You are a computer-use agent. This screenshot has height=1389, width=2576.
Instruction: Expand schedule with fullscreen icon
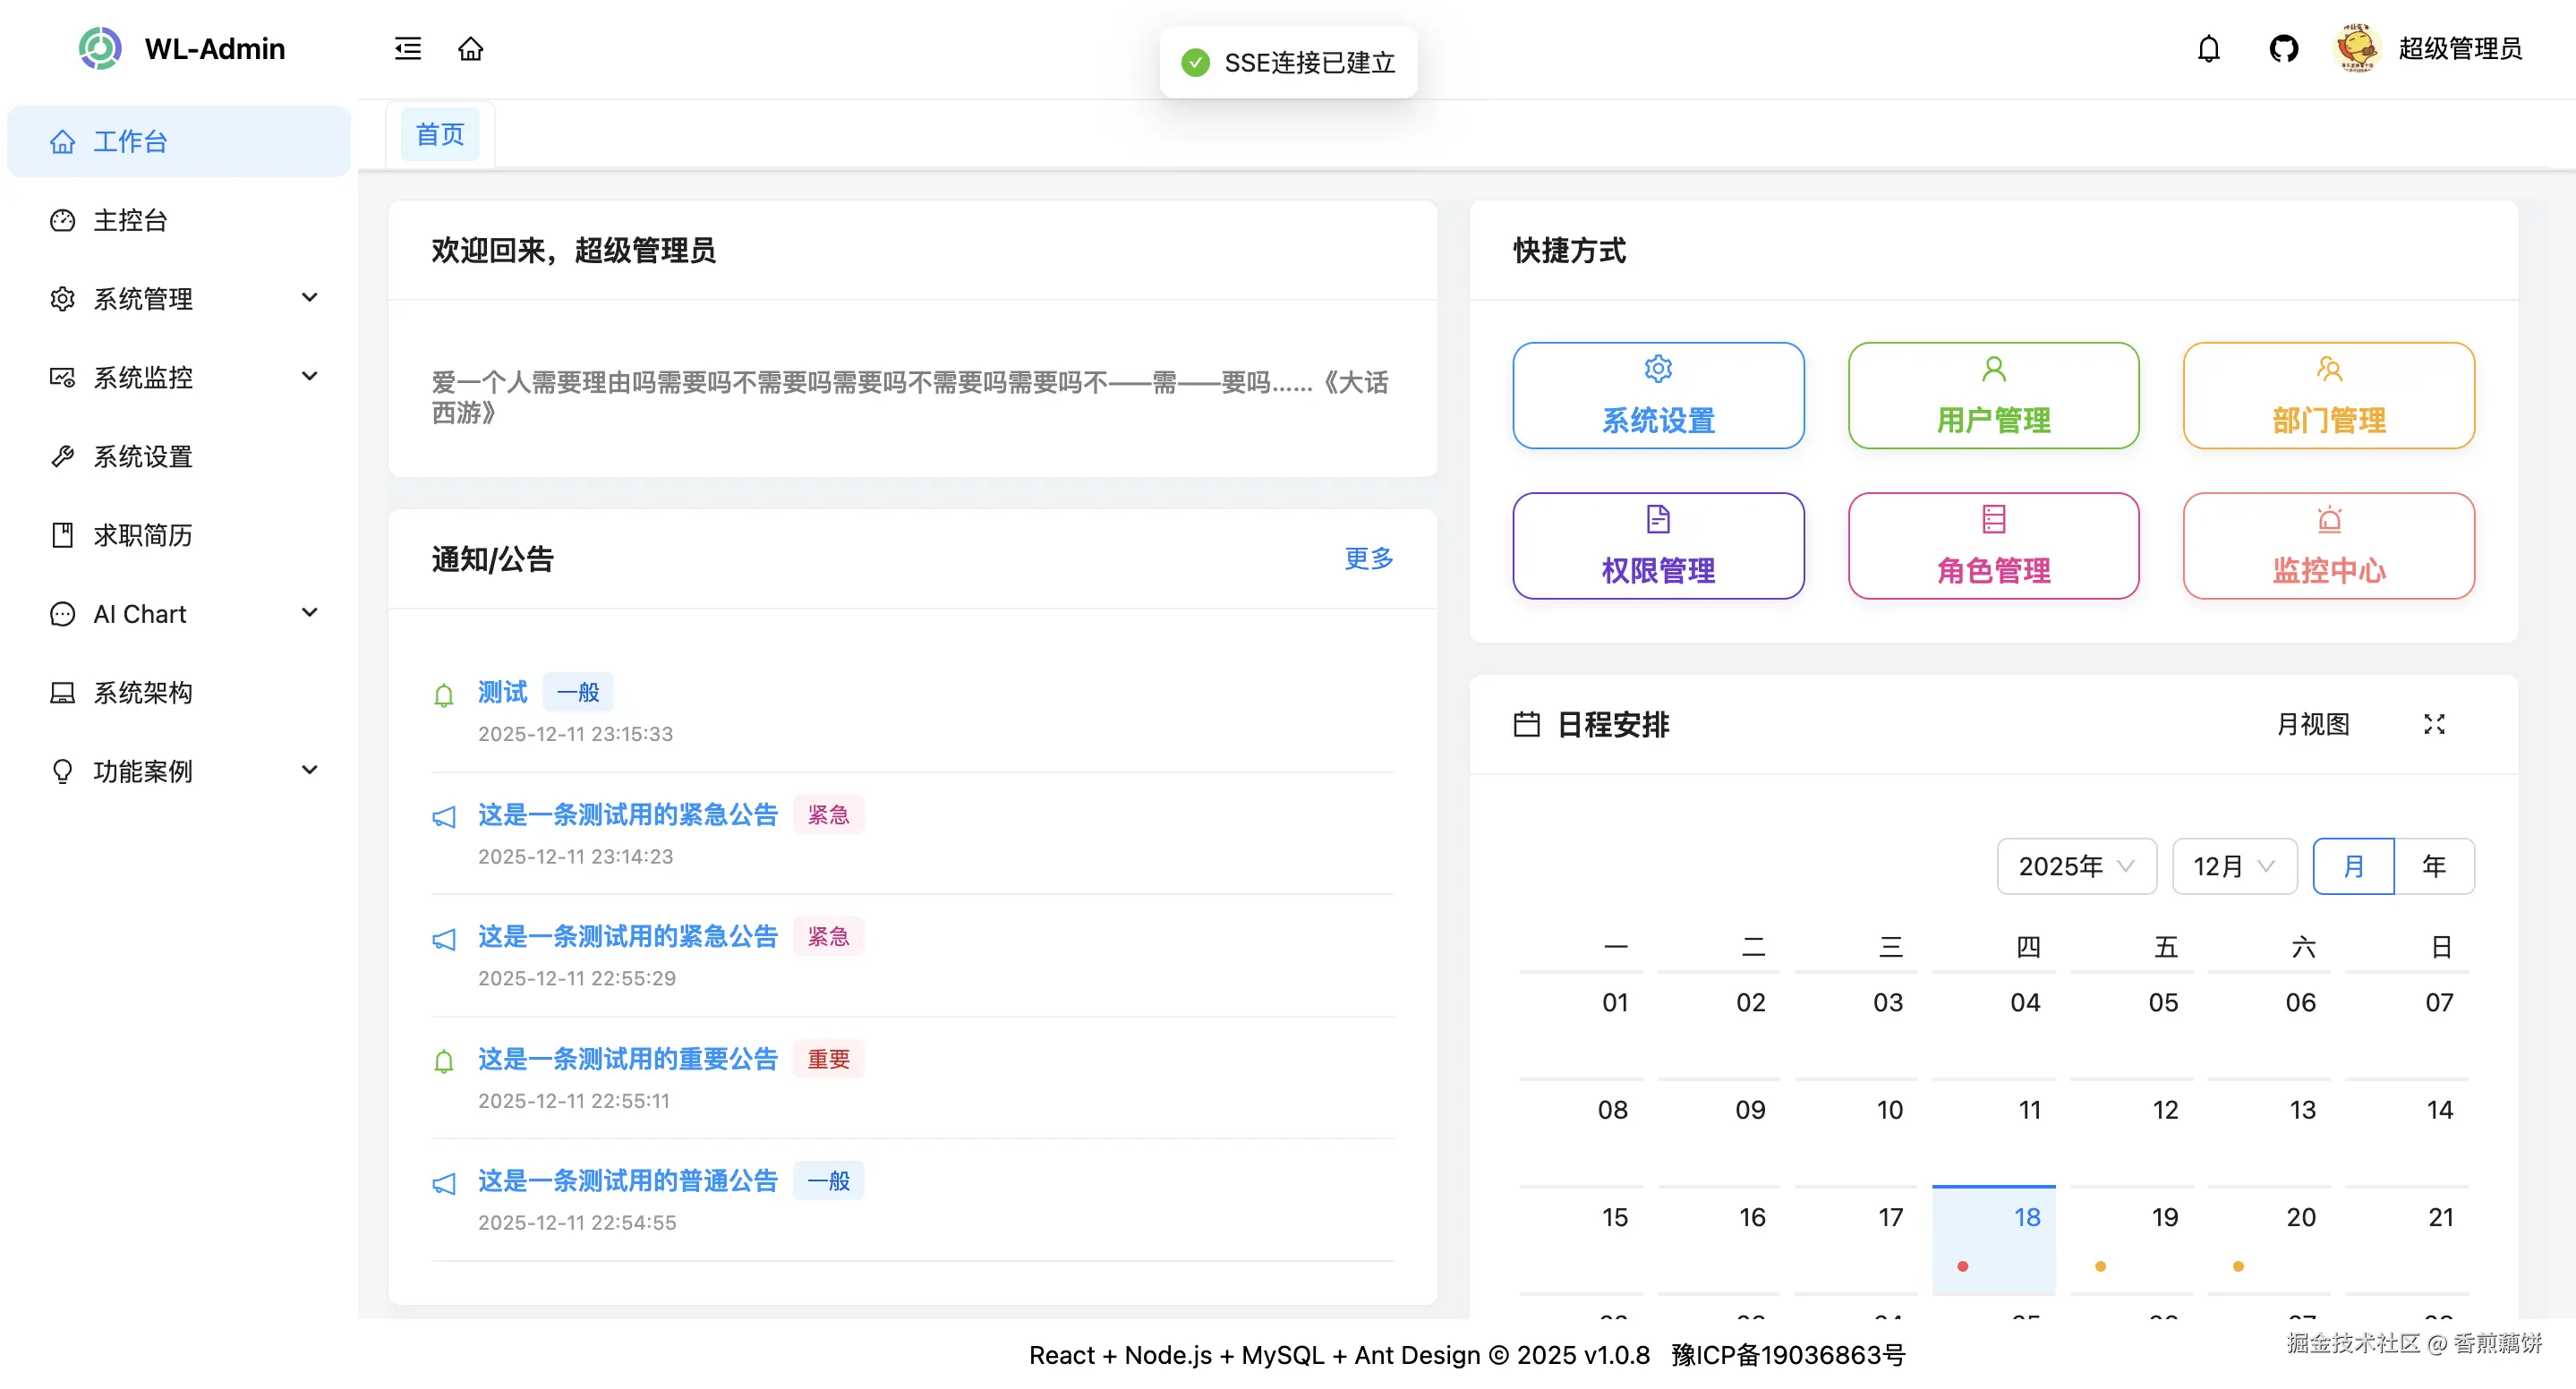(2434, 724)
